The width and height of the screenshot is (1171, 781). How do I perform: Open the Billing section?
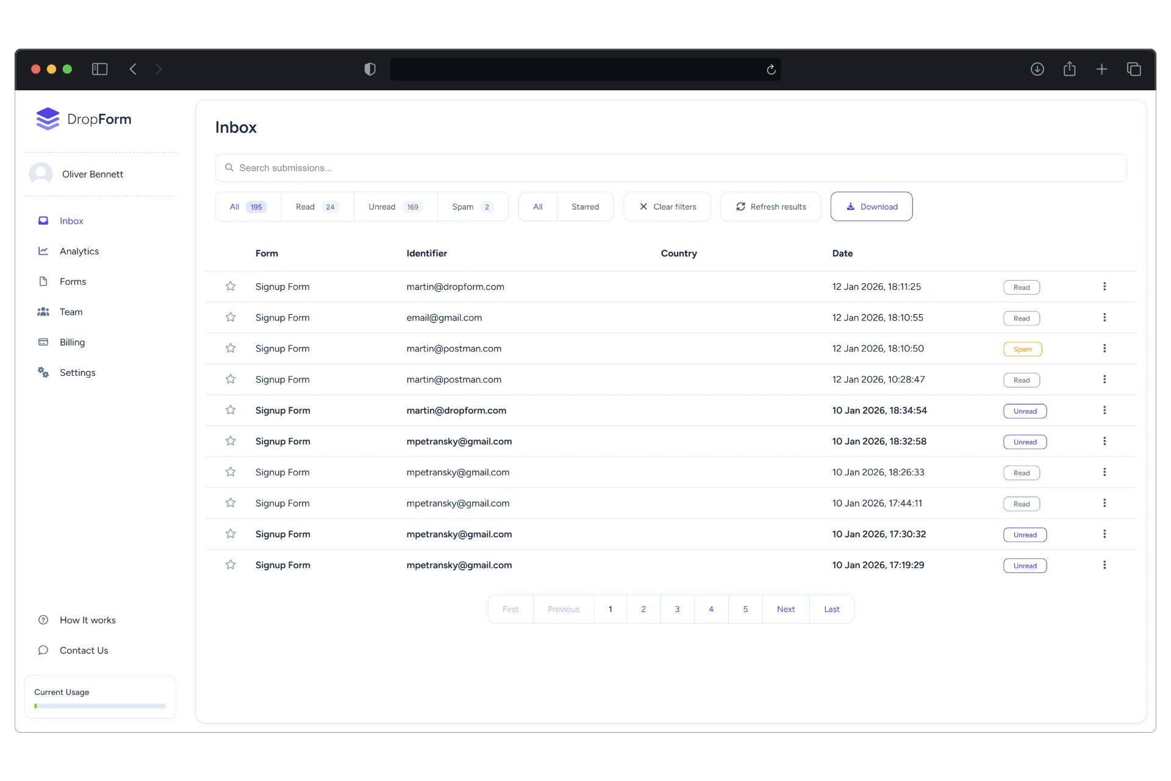pyautogui.click(x=72, y=342)
